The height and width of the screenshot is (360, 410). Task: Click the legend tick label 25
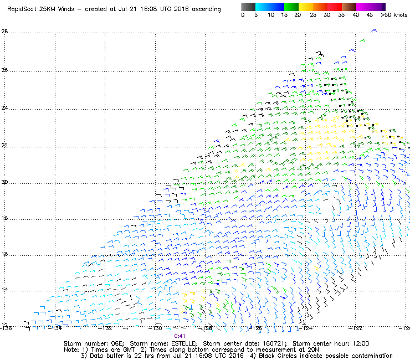[x=313, y=15]
